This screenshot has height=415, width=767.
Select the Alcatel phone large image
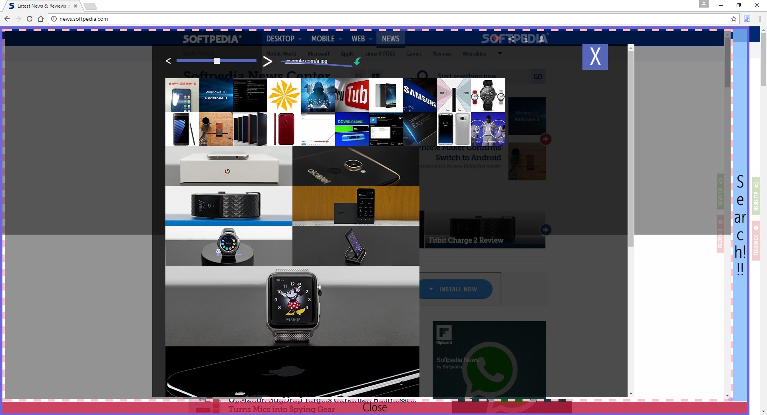(x=356, y=166)
